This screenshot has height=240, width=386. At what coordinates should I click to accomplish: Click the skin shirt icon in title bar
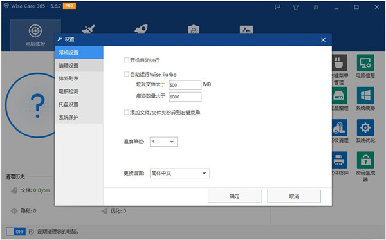[296, 7]
